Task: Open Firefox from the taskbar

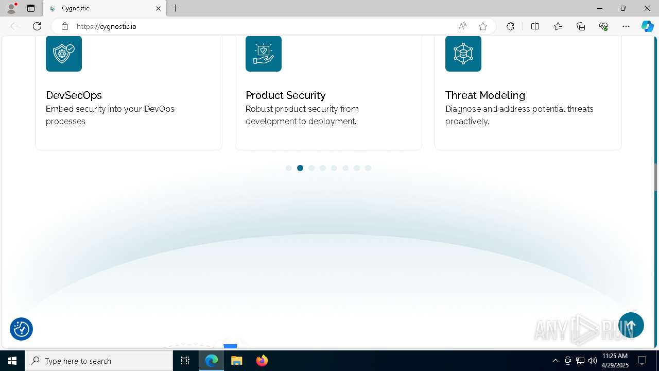Action: click(262, 361)
